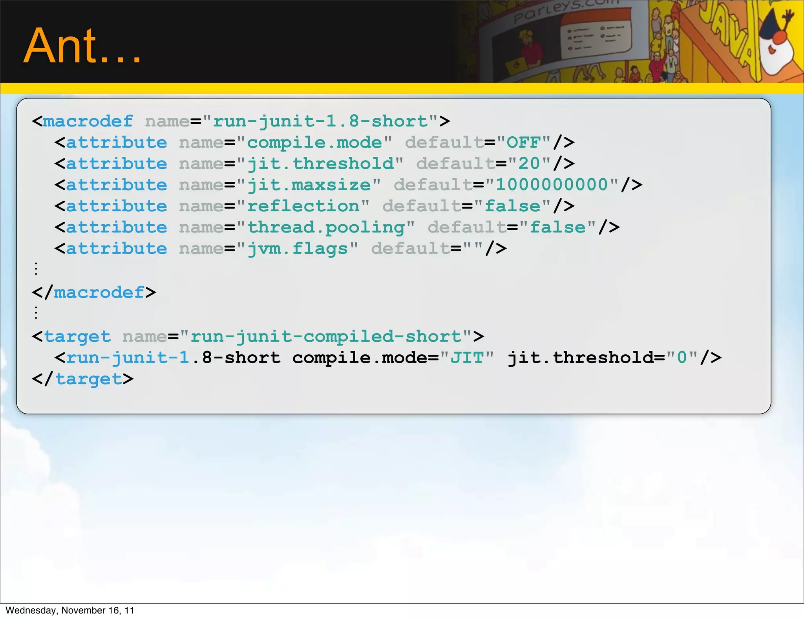Select "false" default on reflection line
Image resolution: width=804 pixels, height=619 pixels.
[512, 206]
